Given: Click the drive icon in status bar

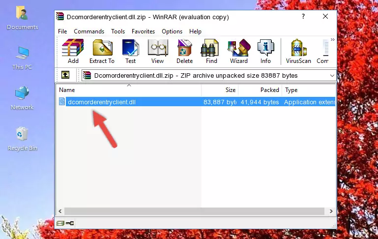Looking at the screenshot, I should pos(60,223).
